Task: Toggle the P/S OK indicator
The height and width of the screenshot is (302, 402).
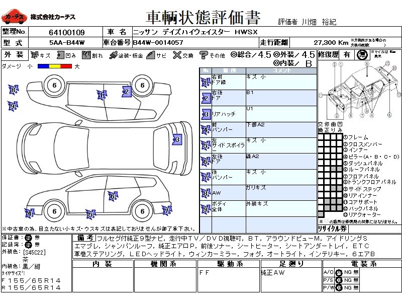Action: (338, 280)
